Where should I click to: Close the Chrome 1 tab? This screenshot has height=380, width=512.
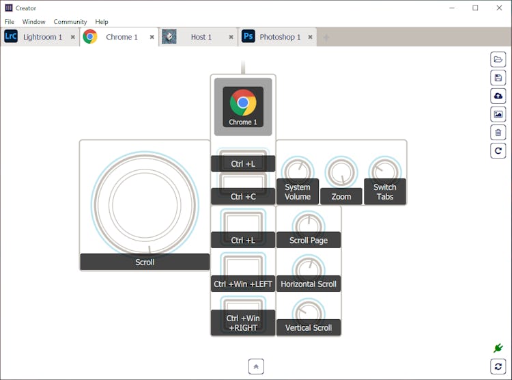pyautogui.click(x=152, y=38)
